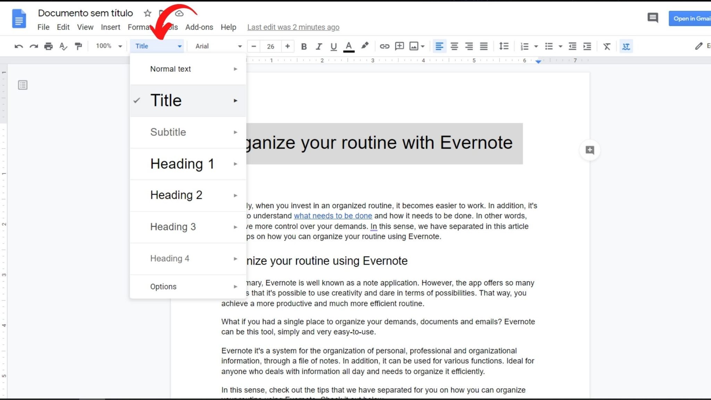711x400 pixels.
Task: Click the Print icon
Action: pyautogui.click(x=49, y=46)
